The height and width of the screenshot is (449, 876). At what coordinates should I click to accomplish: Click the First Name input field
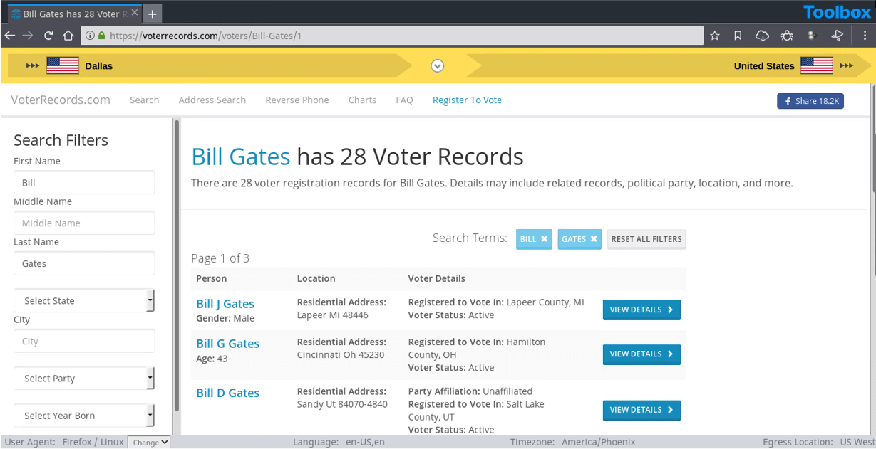[84, 182]
